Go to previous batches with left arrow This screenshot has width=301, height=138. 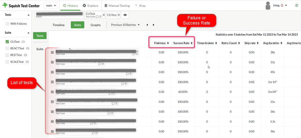(147, 25)
